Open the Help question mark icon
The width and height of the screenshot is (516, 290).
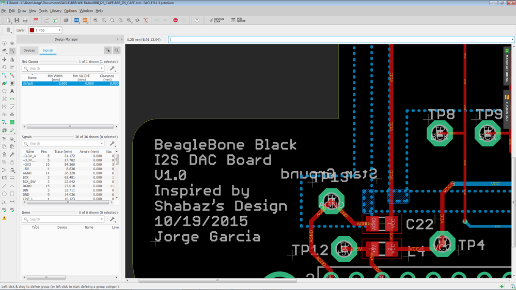pyautogui.click(x=197, y=21)
